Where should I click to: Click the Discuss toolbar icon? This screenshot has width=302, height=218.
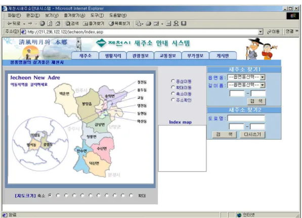[x=168, y=23]
